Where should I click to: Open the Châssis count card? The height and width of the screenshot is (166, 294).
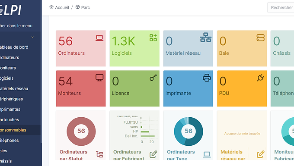(x=282, y=48)
